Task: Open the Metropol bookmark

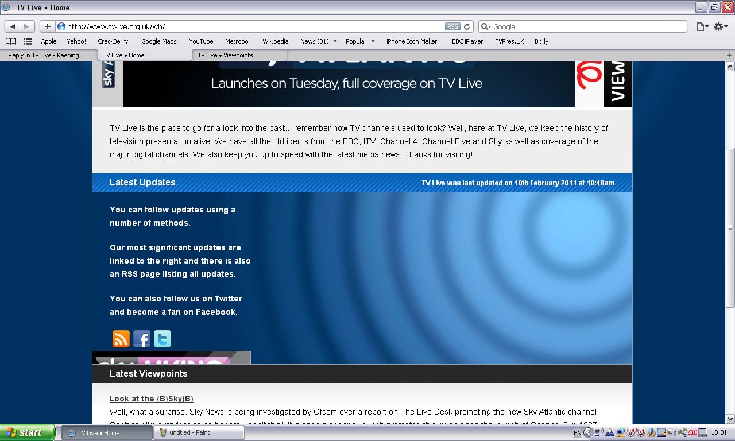Action: click(237, 41)
